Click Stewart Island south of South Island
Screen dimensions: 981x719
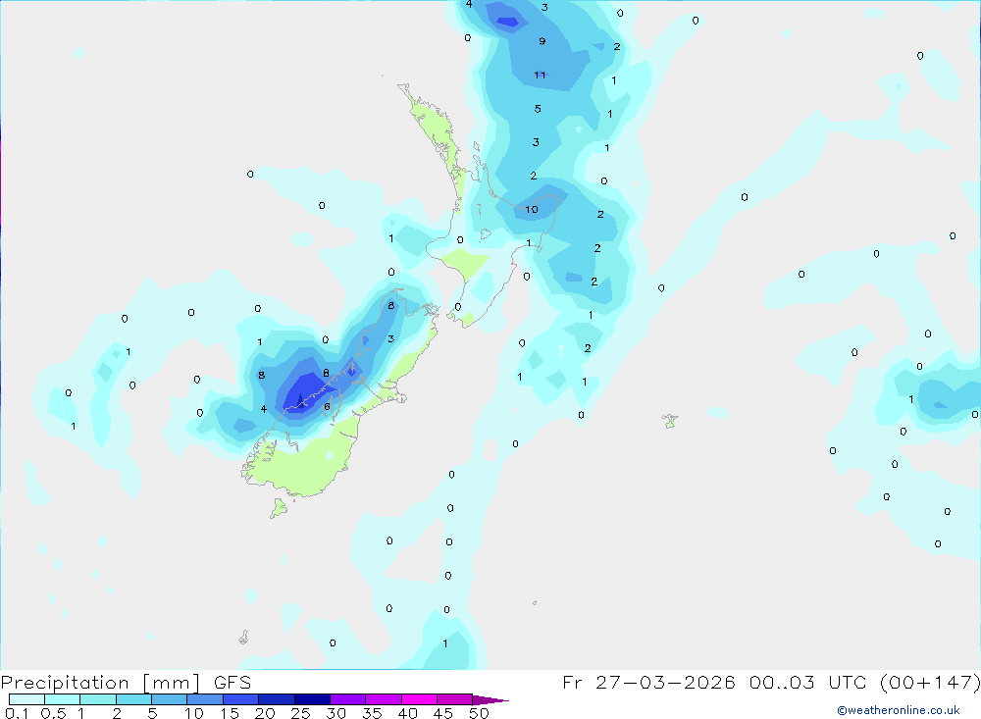(279, 507)
